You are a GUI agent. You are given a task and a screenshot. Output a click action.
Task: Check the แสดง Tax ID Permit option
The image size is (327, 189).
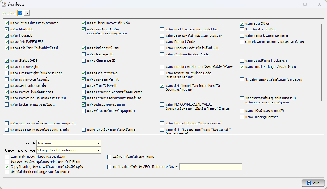(x=84, y=86)
